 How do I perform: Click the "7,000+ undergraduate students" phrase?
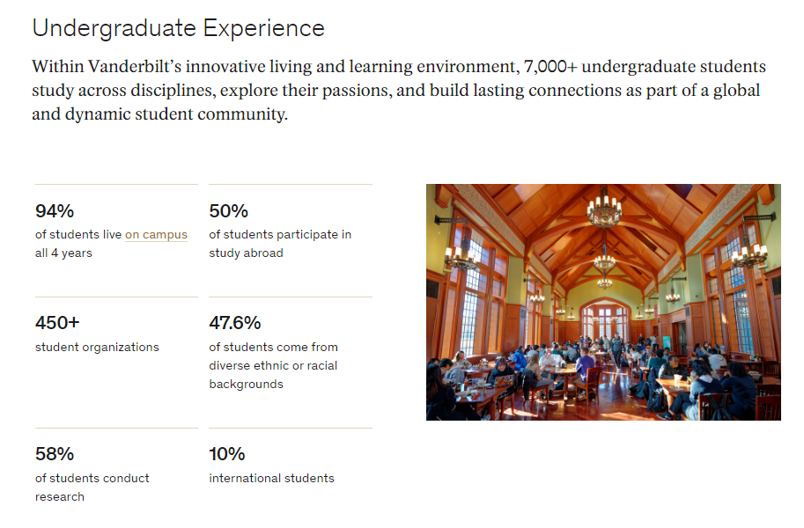(x=645, y=67)
